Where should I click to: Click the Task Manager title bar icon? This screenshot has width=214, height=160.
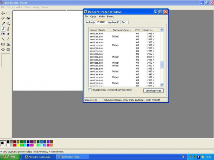pos(86,12)
